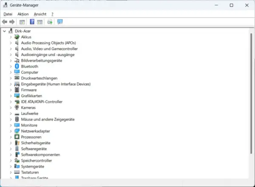255x187 pixels.
Task: Click the update driver toolbar icon
Action: click(x=50, y=22)
